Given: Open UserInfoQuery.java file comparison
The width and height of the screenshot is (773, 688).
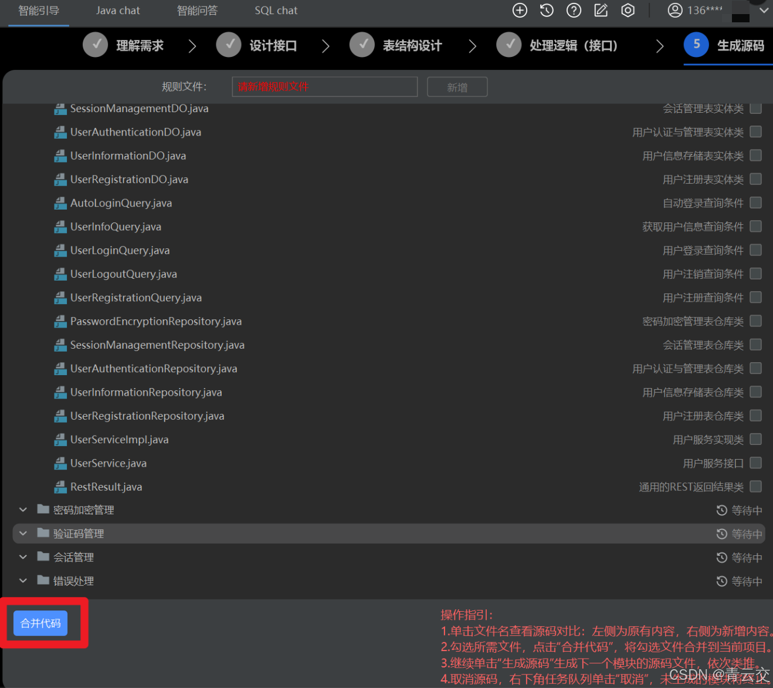Looking at the screenshot, I should tap(116, 227).
